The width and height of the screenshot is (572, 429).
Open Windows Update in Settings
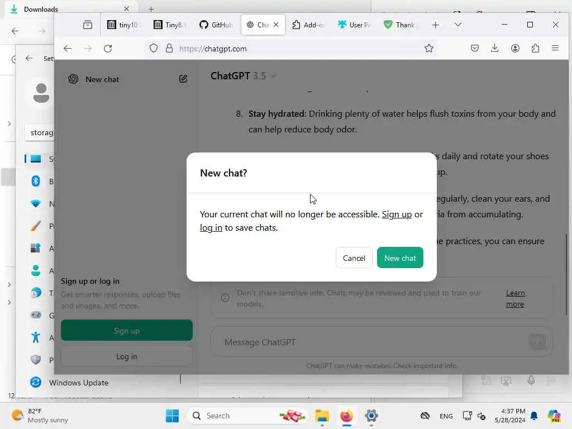click(79, 383)
